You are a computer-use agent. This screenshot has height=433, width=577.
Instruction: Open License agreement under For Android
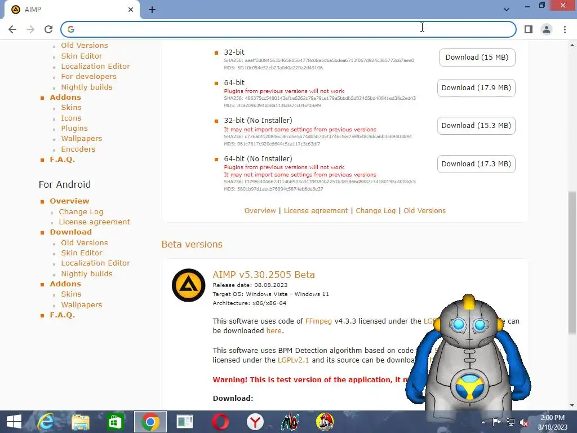94,222
